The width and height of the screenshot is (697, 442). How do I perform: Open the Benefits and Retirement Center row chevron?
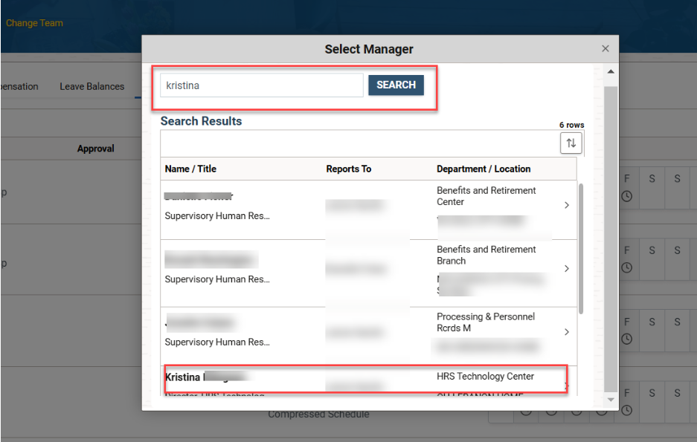click(566, 205)
